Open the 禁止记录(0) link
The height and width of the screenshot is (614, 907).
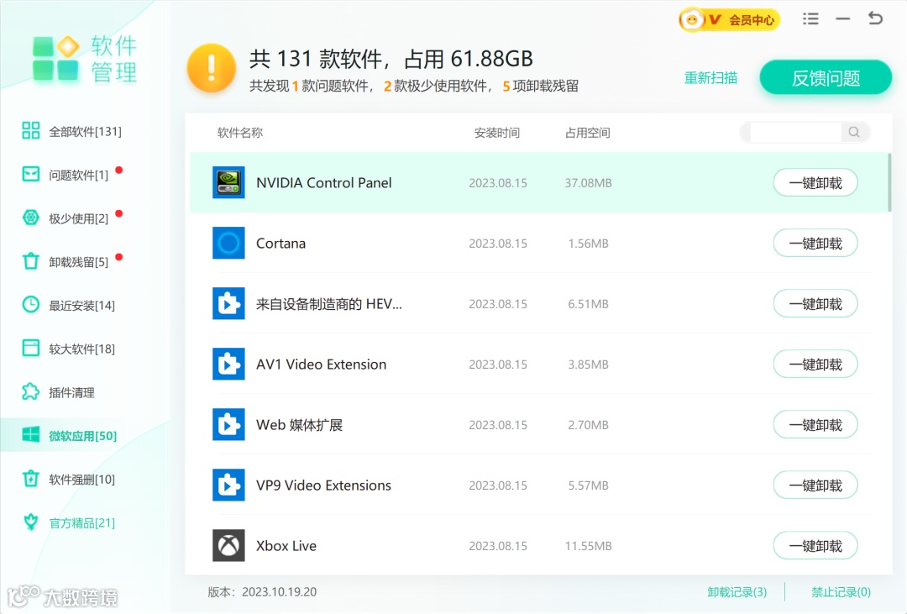tap(841, 592)
